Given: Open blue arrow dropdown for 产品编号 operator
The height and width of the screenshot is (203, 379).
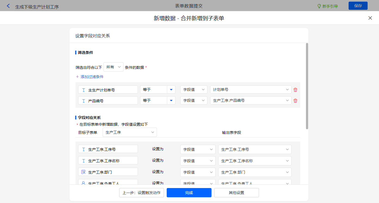Looking at the screenshot, I should [x=171, y=101].
